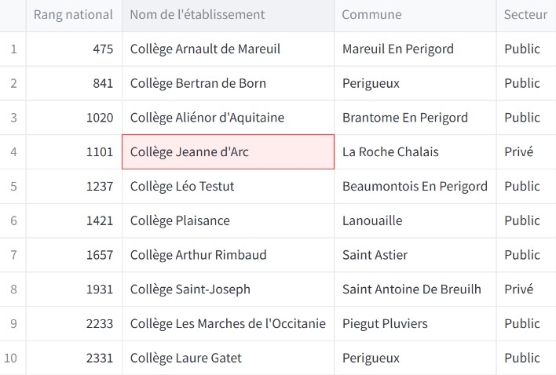
Task: Select the Collège Bertran de Born cell
Action: pos(198,83)
